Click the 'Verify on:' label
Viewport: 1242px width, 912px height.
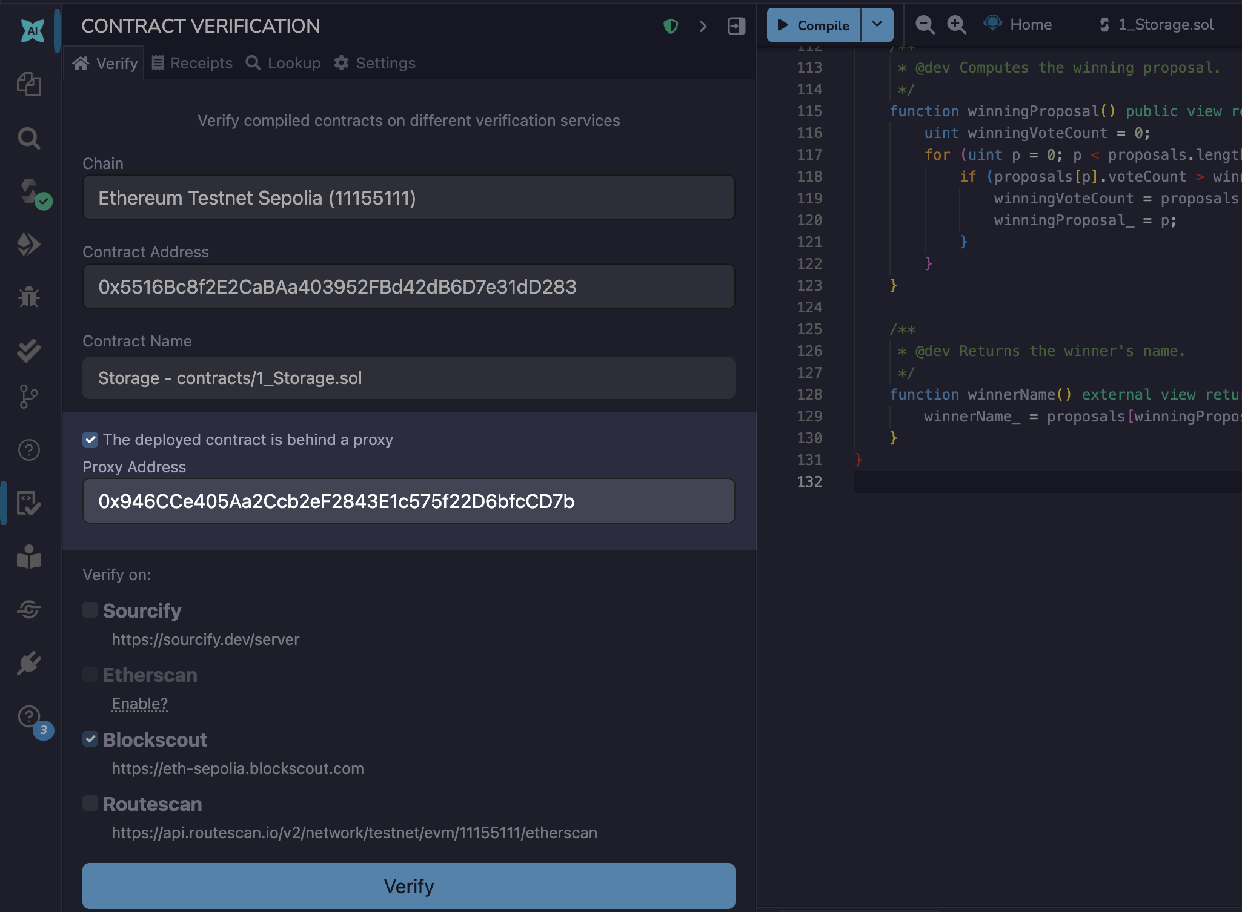click(x=117, y=575)
